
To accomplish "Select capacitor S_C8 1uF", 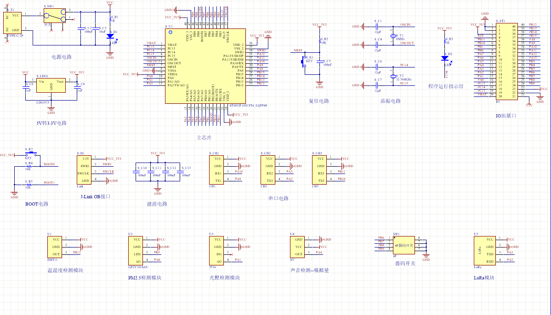I will click(x=26, y=87).
